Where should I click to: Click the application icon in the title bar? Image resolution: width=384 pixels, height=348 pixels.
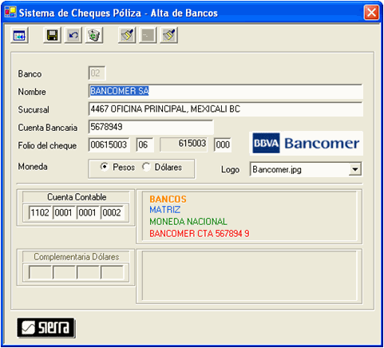click(10, 12)
